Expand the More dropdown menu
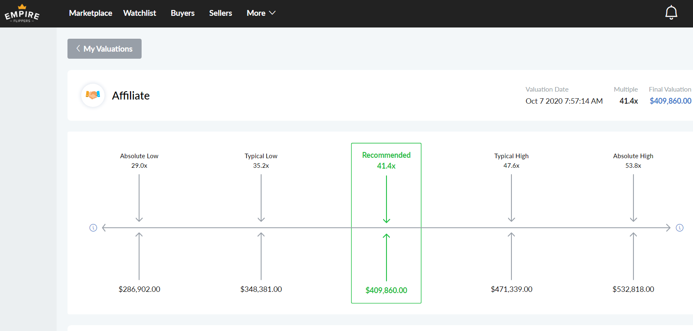The image size is (693, 331). pos(261,13)
